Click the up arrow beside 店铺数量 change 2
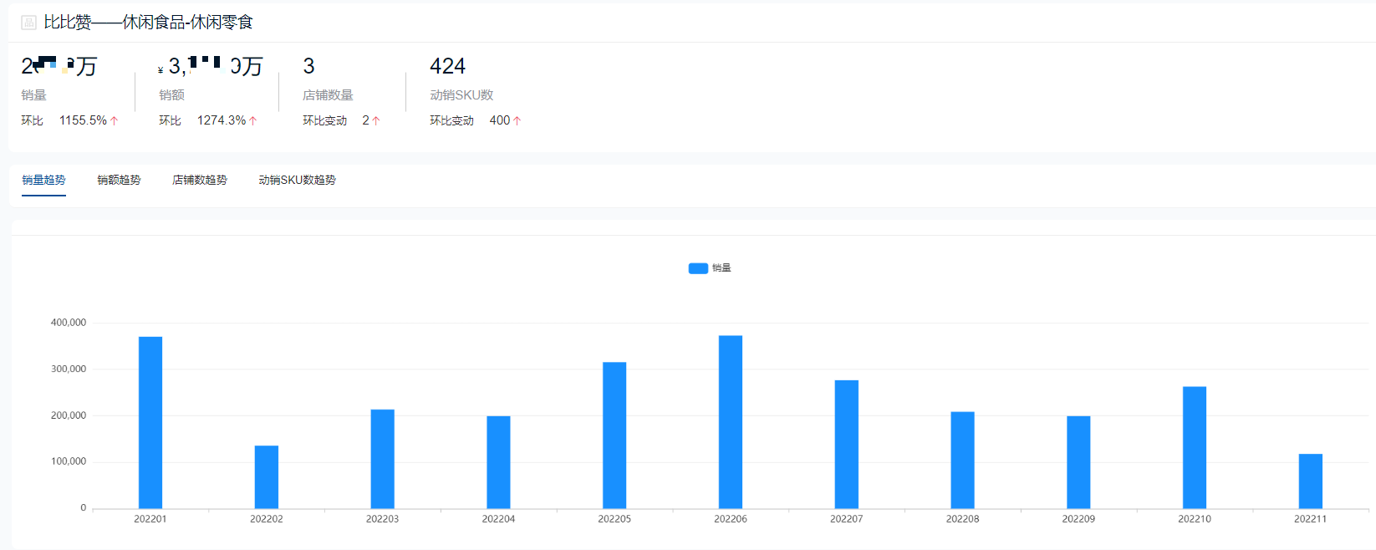 376,121
